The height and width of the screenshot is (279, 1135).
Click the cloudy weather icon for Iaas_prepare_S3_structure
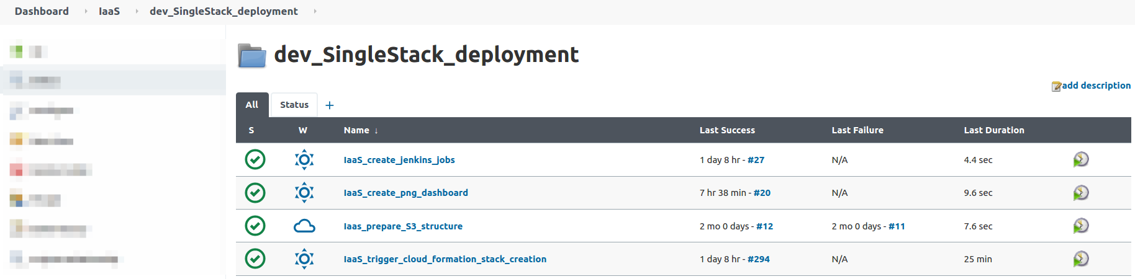(304, 226)
